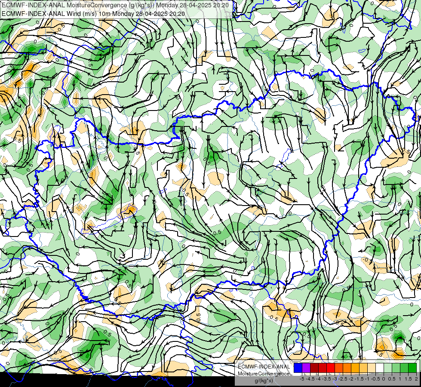Click the legend scale value '-5'
The image size is (421, 387).
tap(302, 379)
